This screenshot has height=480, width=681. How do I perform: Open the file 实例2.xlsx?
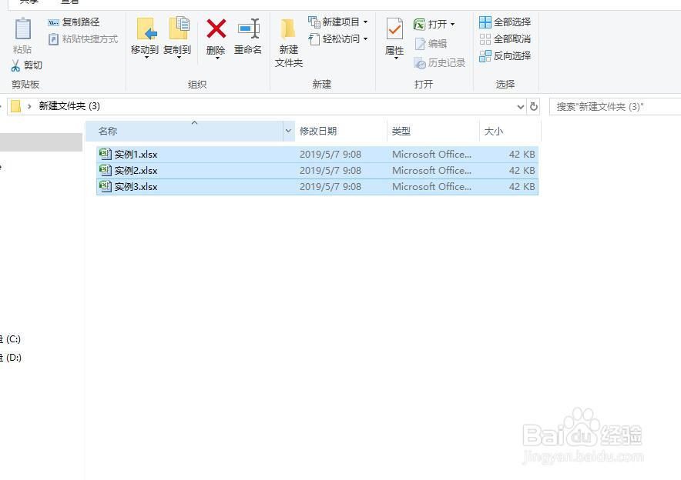138,170
